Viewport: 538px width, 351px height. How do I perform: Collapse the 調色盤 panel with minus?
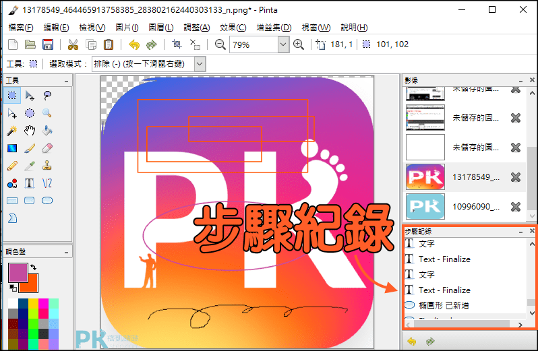pyautogui.click(x=66, y=253)
